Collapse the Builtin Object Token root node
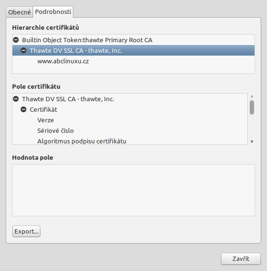 click(x=16, y=40)
